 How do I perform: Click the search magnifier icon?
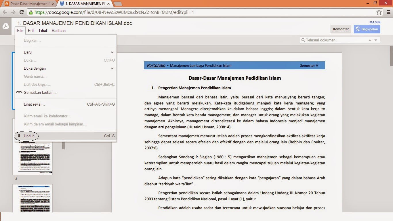pyautogui.click(x=303, y=40)
